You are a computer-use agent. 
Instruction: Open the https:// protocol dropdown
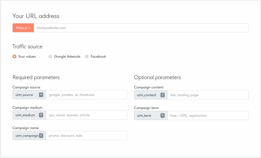23,28
